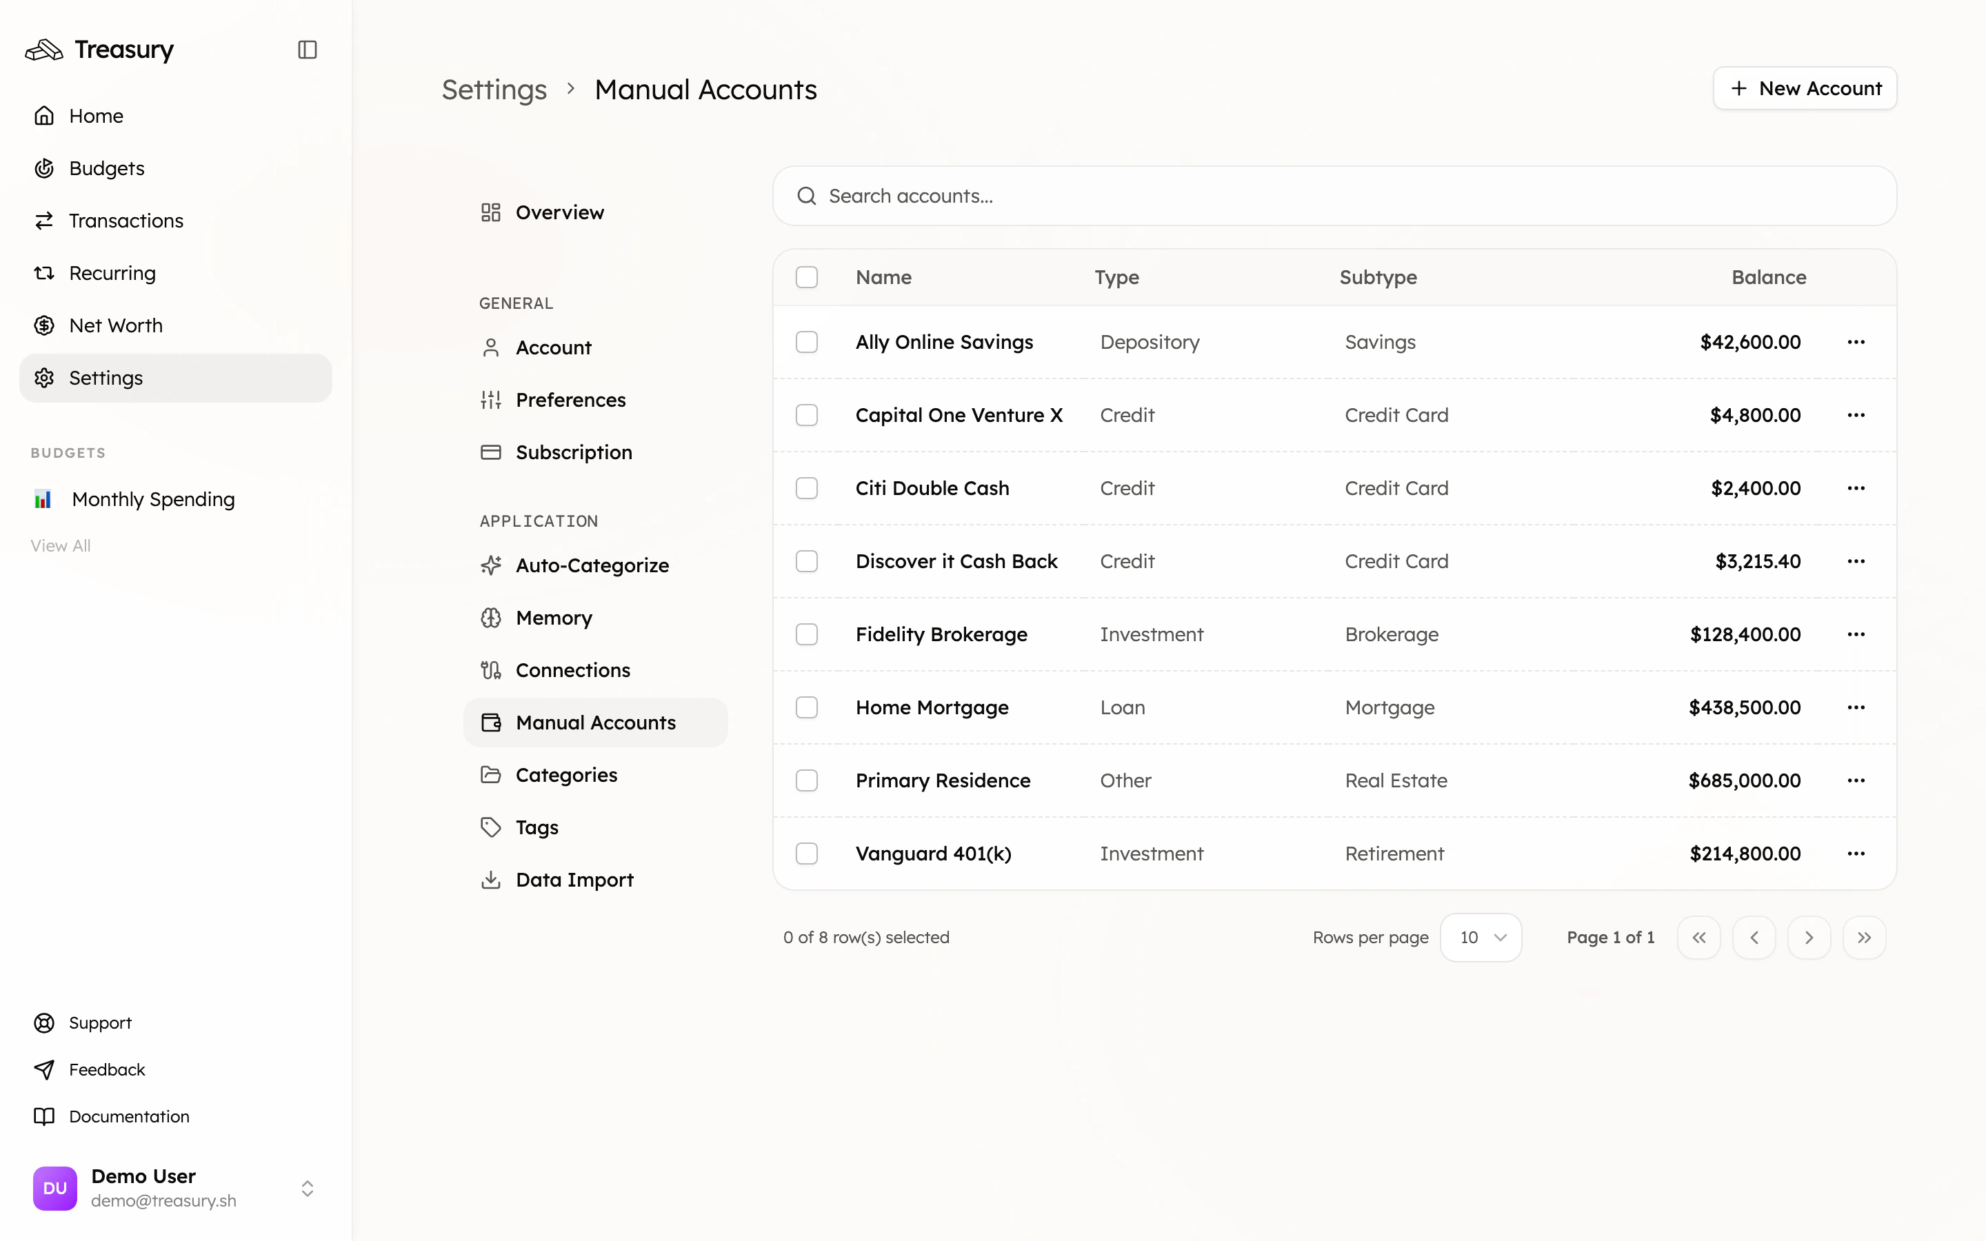The image size is (1986, 1241).
Task: Click the DU user avatar
Action: (x=55, y=1189)
